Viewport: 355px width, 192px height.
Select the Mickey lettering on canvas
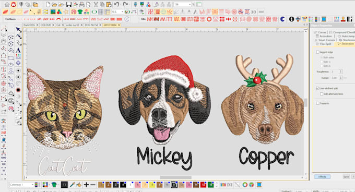click(x=164, y=158)
